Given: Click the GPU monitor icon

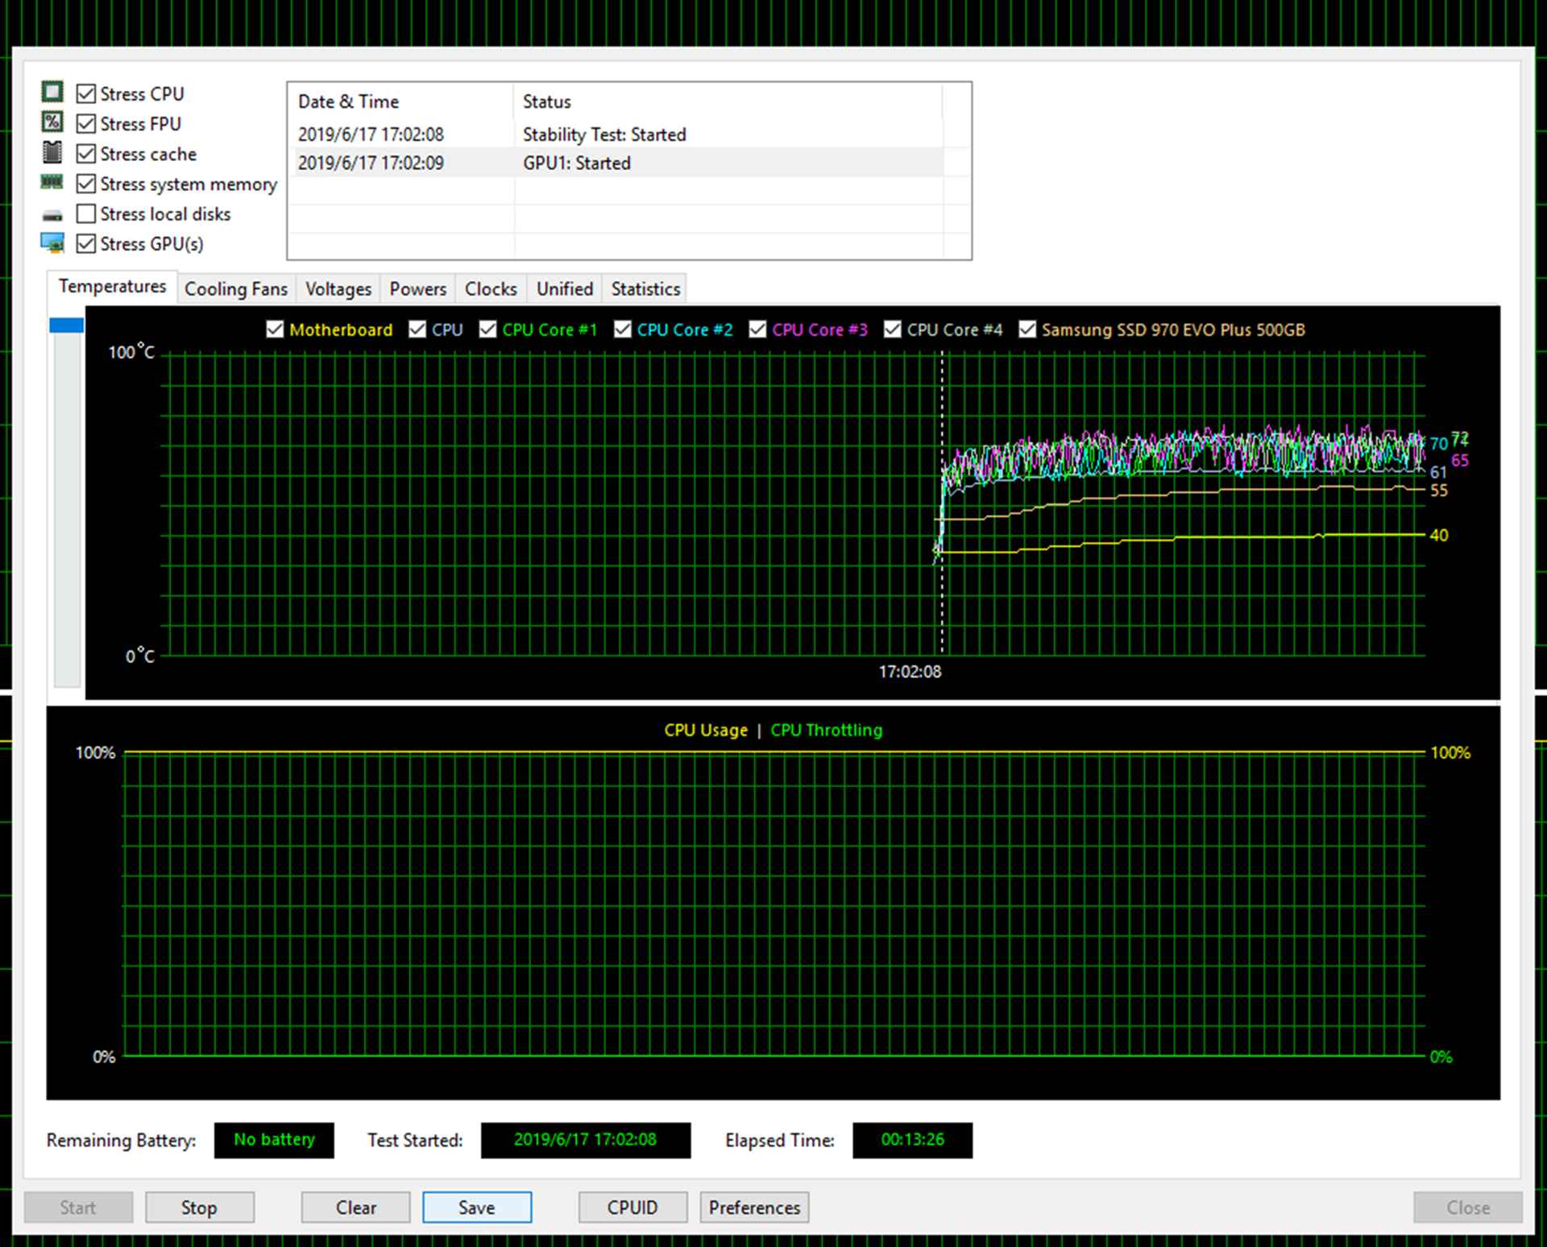Looking at the screenshot, I should click(x=52, y=242).
